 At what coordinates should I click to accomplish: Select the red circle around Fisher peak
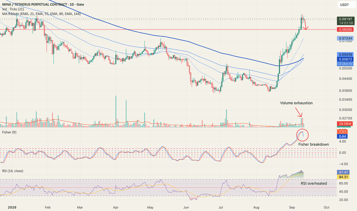302,135
